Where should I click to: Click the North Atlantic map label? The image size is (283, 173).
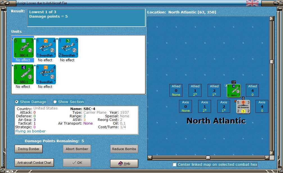(x=216, y=121)
